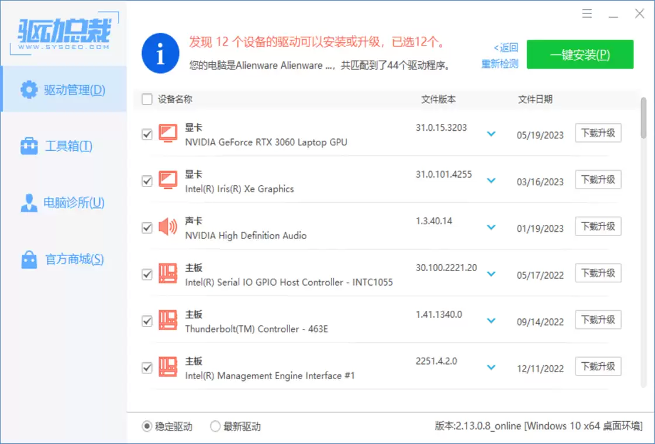
Task: Open the hamburger menu in title bar
Action: click(x=587, y=14)
